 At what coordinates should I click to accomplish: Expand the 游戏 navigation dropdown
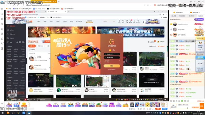click(x=65, y=21)
